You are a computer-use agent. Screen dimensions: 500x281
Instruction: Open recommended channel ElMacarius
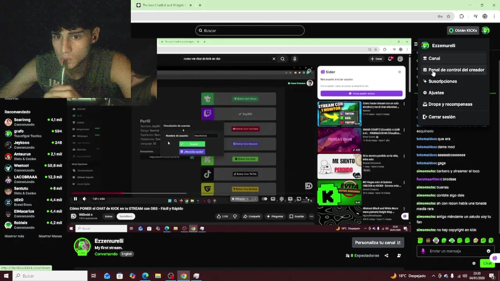(33, 213)
